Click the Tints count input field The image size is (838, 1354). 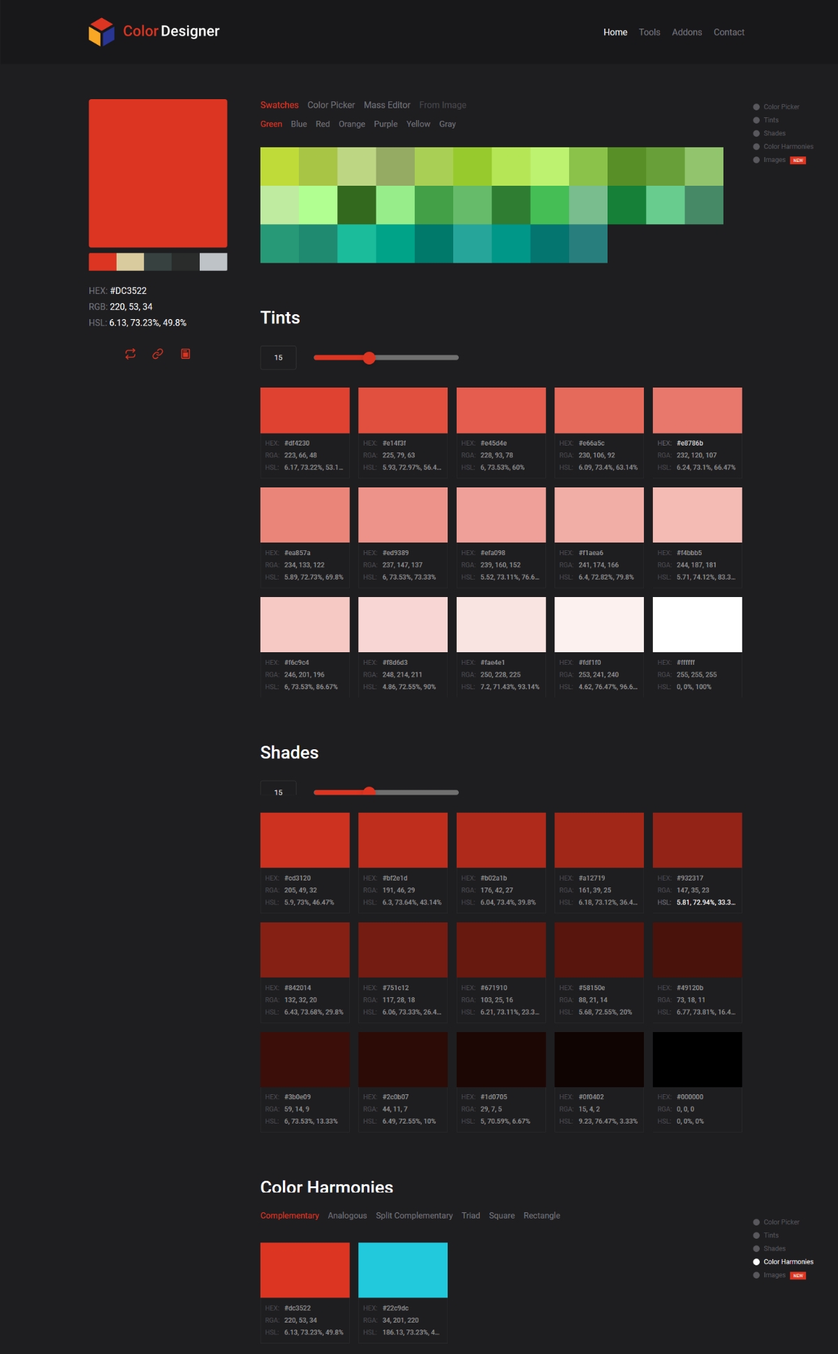click(278, 358)
